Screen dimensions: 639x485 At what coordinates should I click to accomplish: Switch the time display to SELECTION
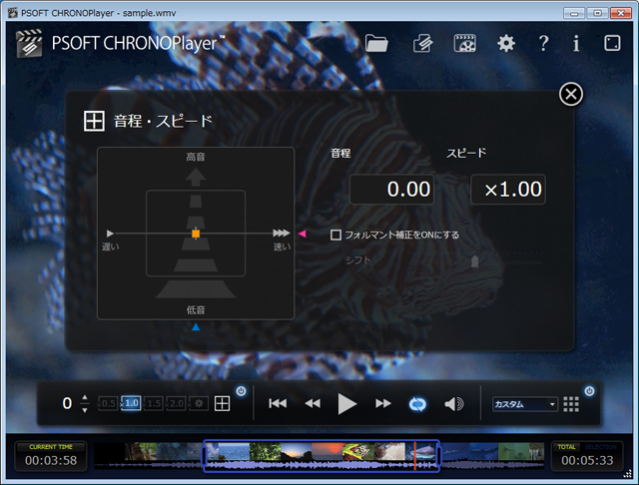(601, 447)
